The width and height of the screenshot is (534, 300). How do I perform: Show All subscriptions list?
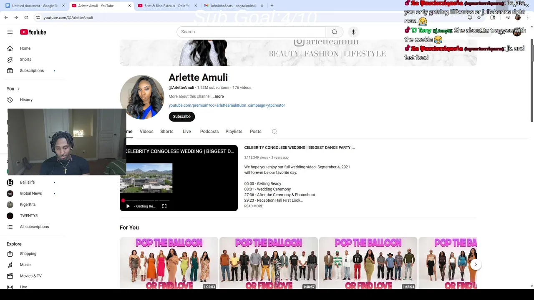point(34,227)
